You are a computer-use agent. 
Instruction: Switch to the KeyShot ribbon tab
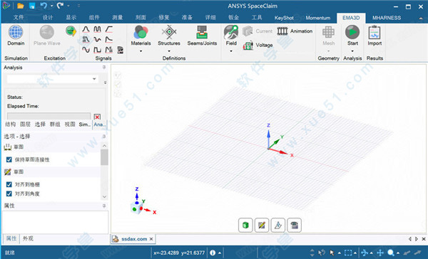pyautogui.click(x=284, y=18)
